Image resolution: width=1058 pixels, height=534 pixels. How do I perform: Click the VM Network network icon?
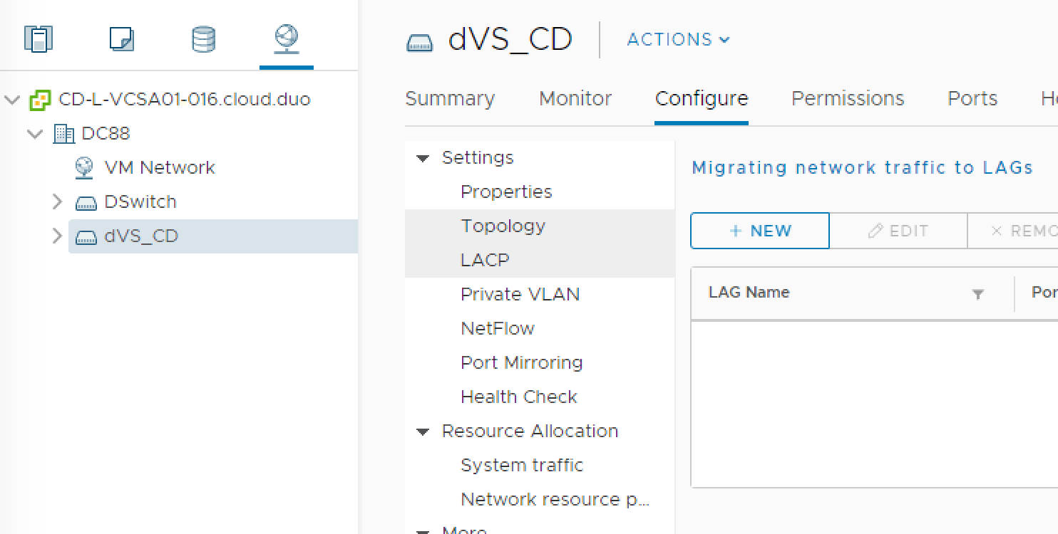[x=83, y=167]
